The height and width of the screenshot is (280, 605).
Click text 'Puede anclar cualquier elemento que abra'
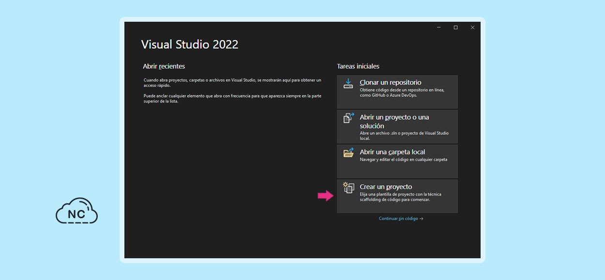(181, 96)
